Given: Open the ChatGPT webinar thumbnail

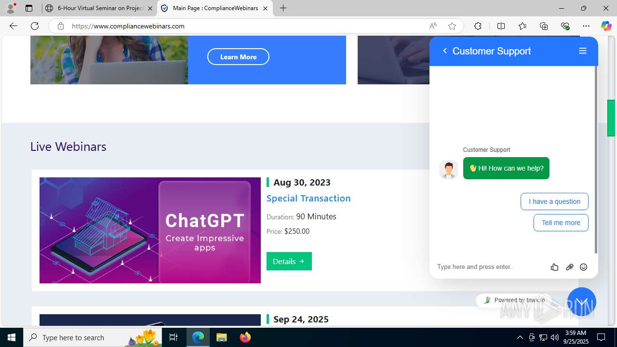Looking at the screenshot, I should [150, 230].
